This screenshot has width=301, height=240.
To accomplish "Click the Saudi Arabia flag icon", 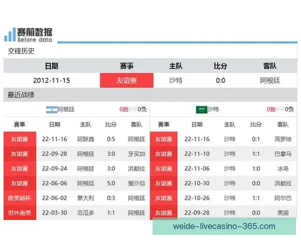I will coord(201,109).
